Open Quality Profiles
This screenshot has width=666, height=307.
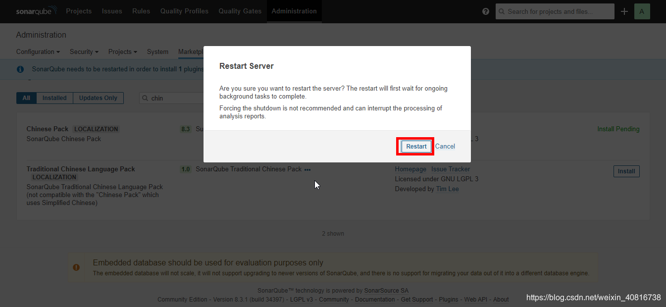pos(184,11)
